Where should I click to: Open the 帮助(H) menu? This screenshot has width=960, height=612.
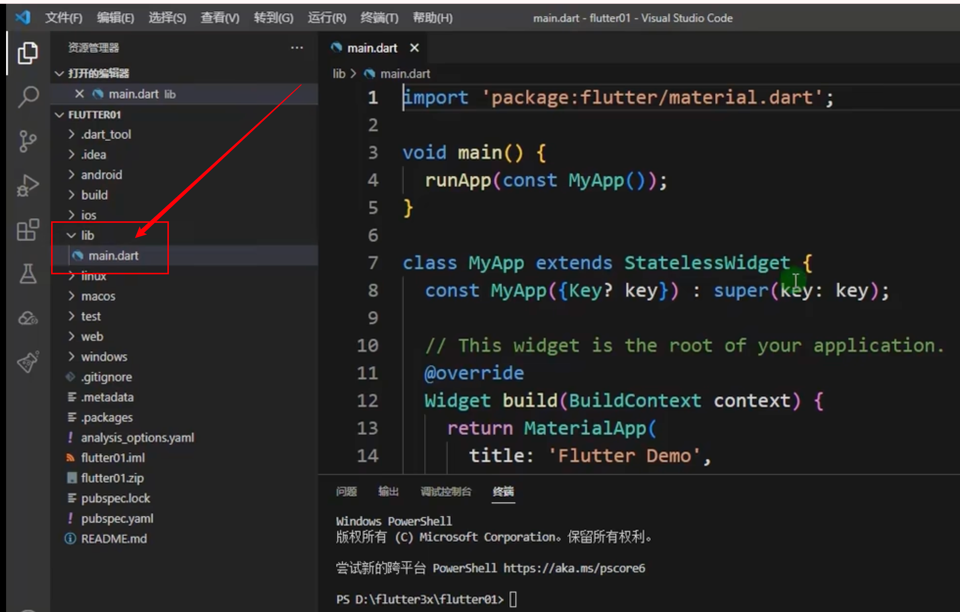tap(433, 18)
